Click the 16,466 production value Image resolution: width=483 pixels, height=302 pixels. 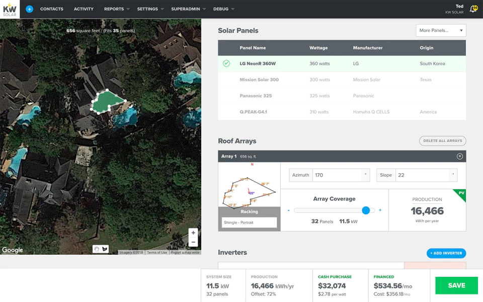(x=427, y=211)
